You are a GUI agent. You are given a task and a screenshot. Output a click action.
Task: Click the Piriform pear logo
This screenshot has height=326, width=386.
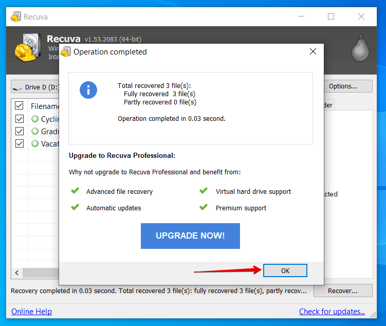pos(360,48)
